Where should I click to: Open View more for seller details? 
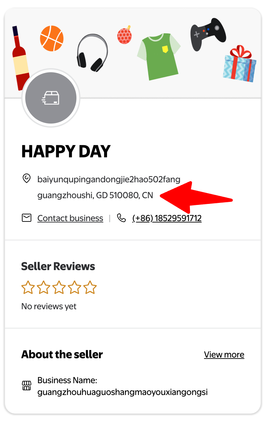(224, 354)
